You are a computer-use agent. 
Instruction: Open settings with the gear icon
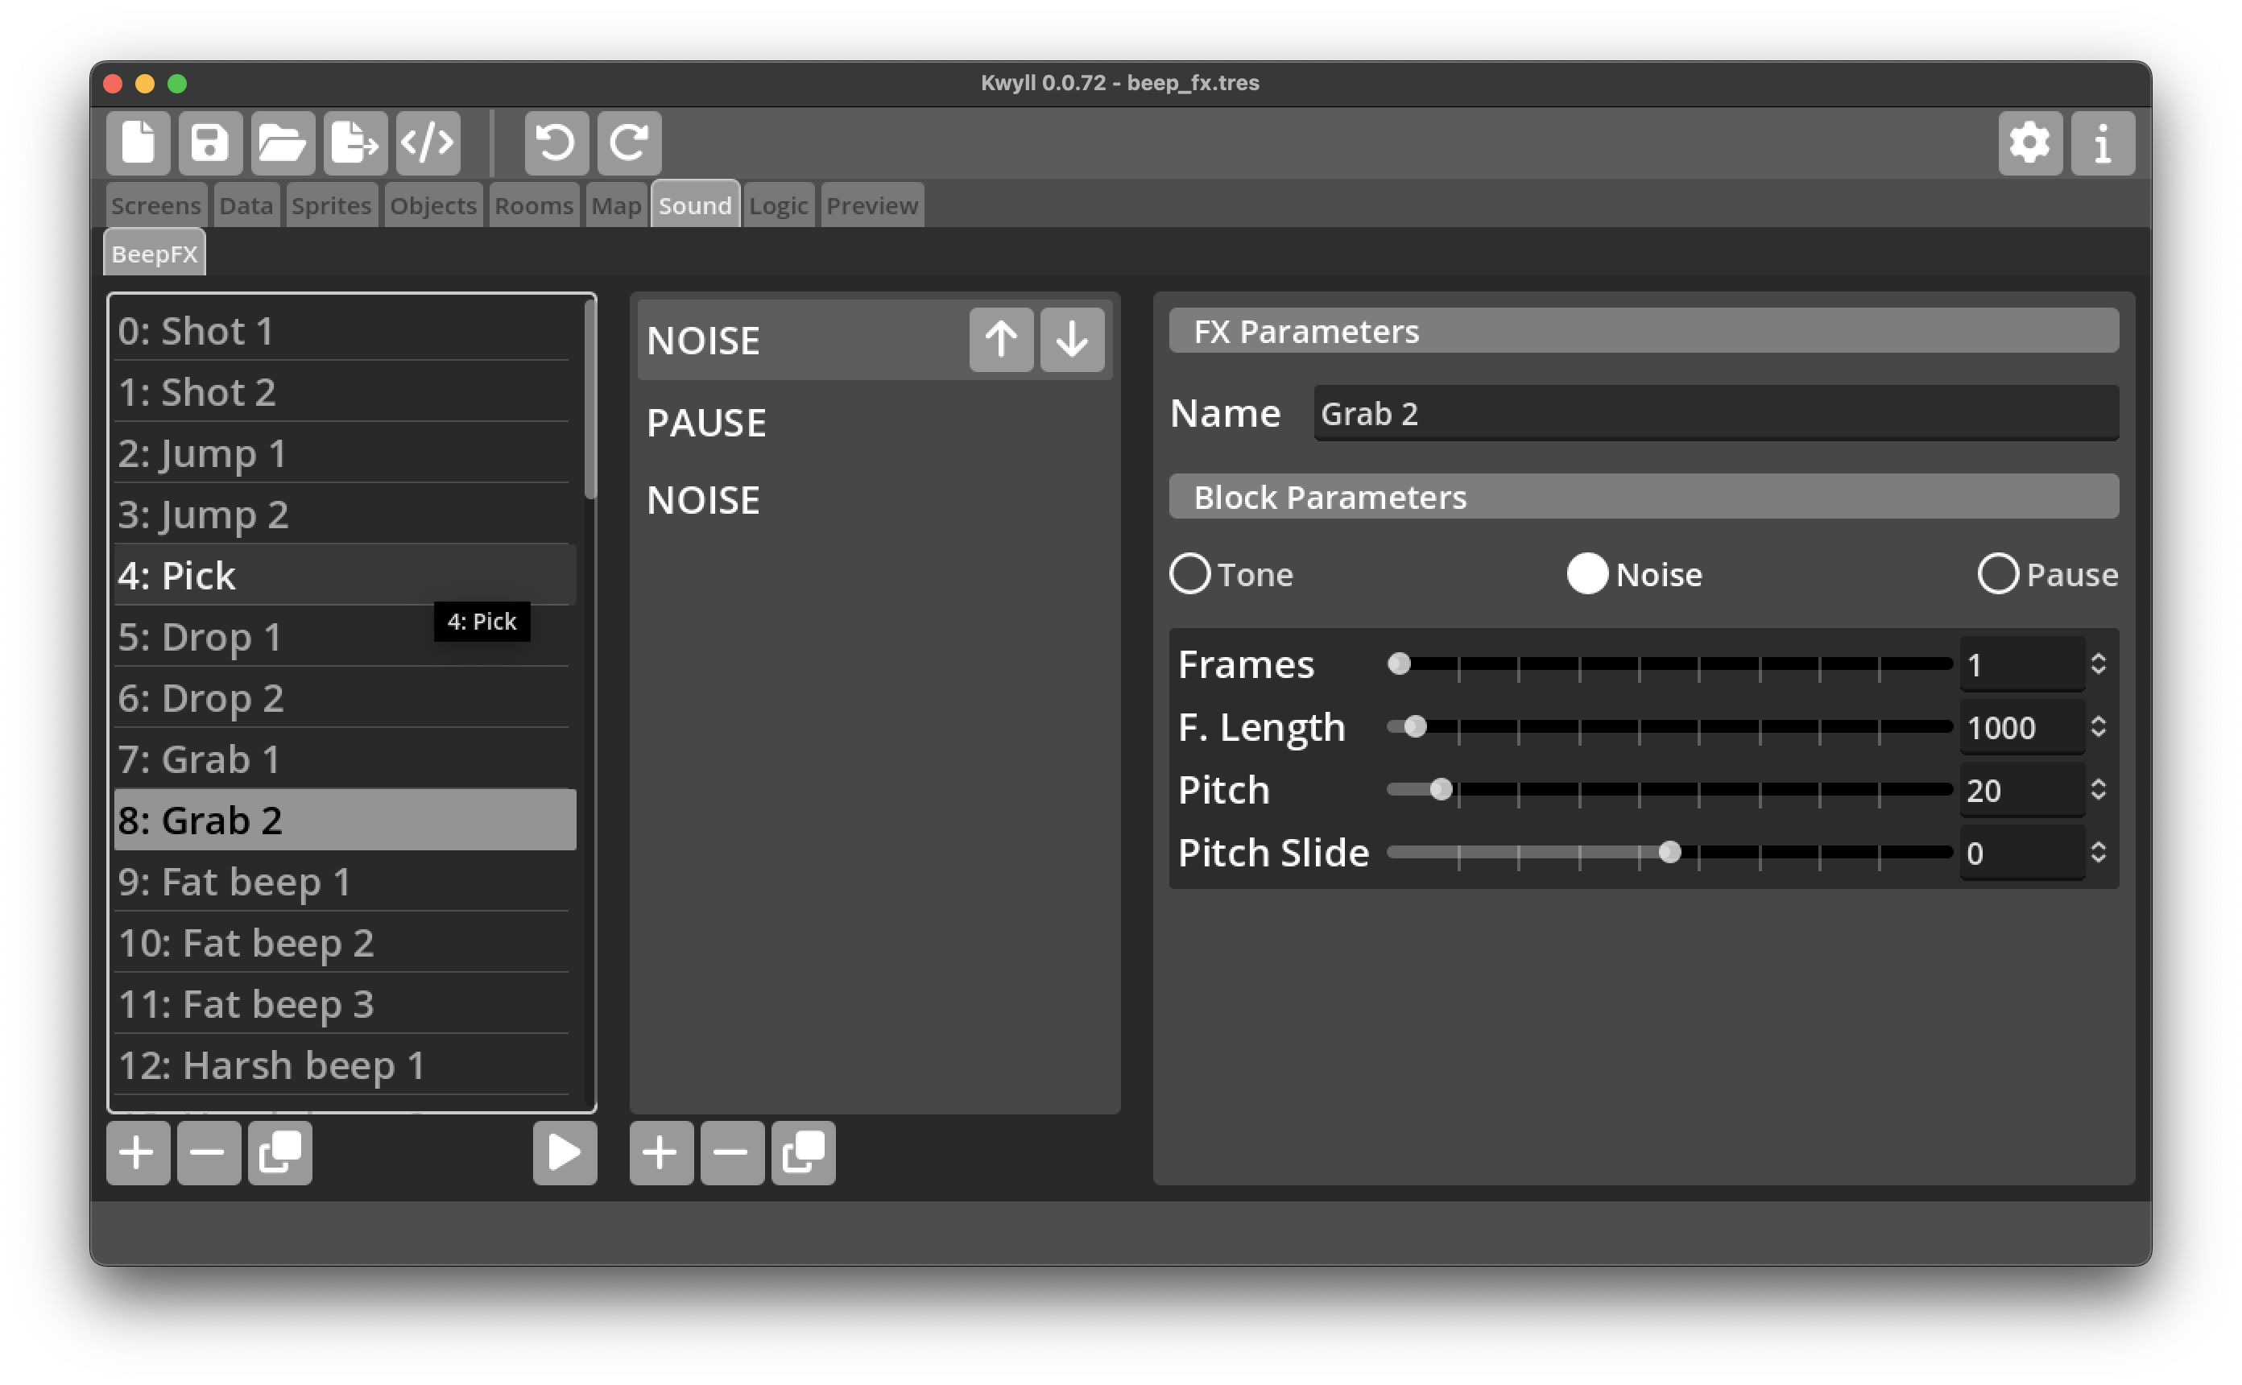coord(2029,143)
